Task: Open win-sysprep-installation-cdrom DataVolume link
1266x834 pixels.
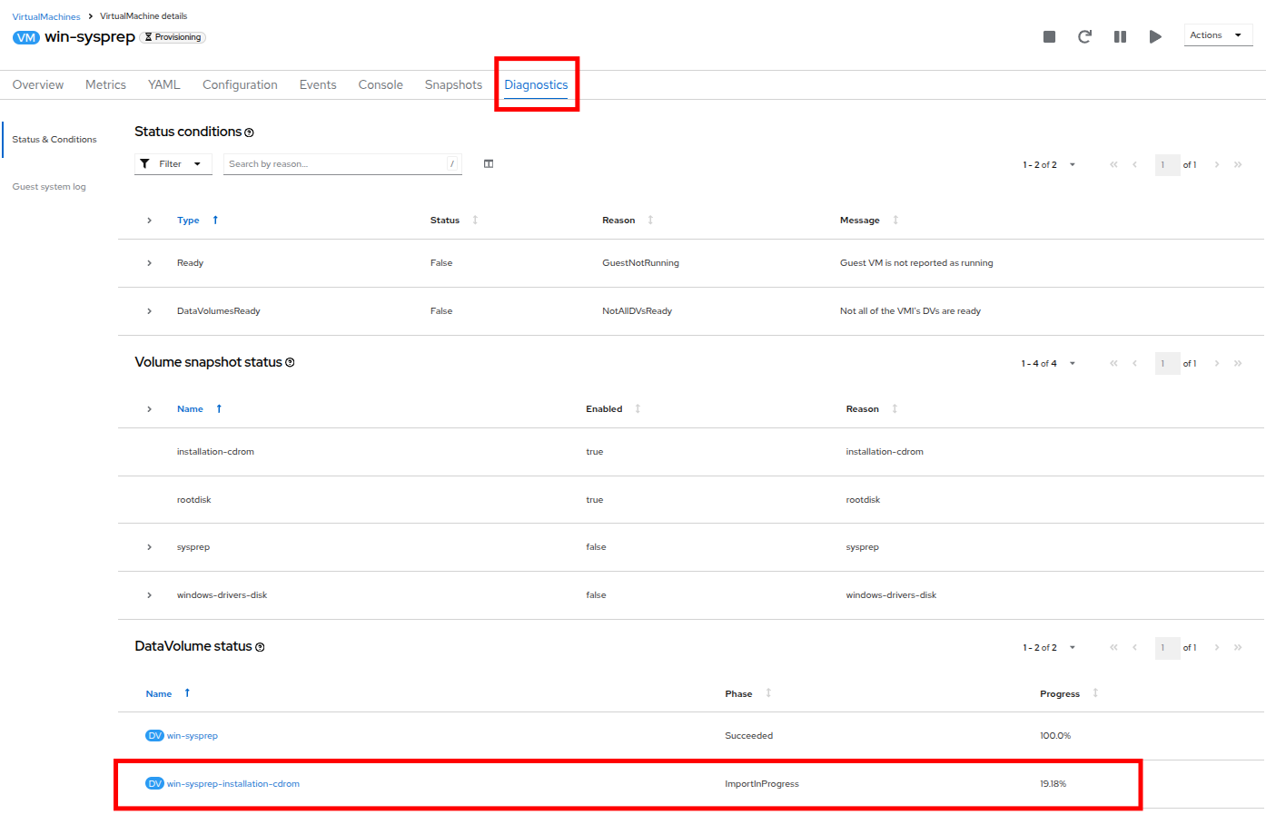Action: click(232, 784)
